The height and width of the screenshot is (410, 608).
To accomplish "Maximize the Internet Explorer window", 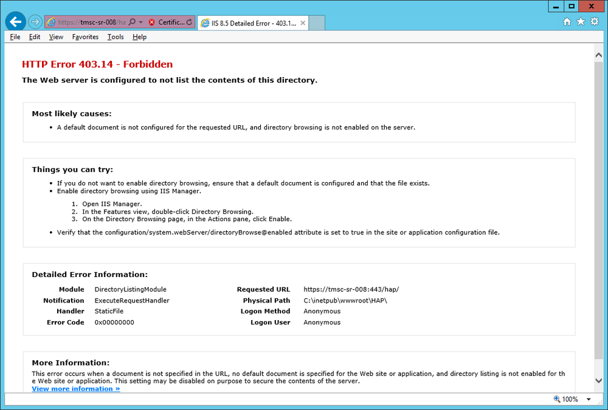I will 571,6.
